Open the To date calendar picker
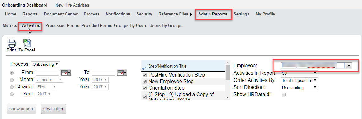362x119 pixels. click(122, 73)
